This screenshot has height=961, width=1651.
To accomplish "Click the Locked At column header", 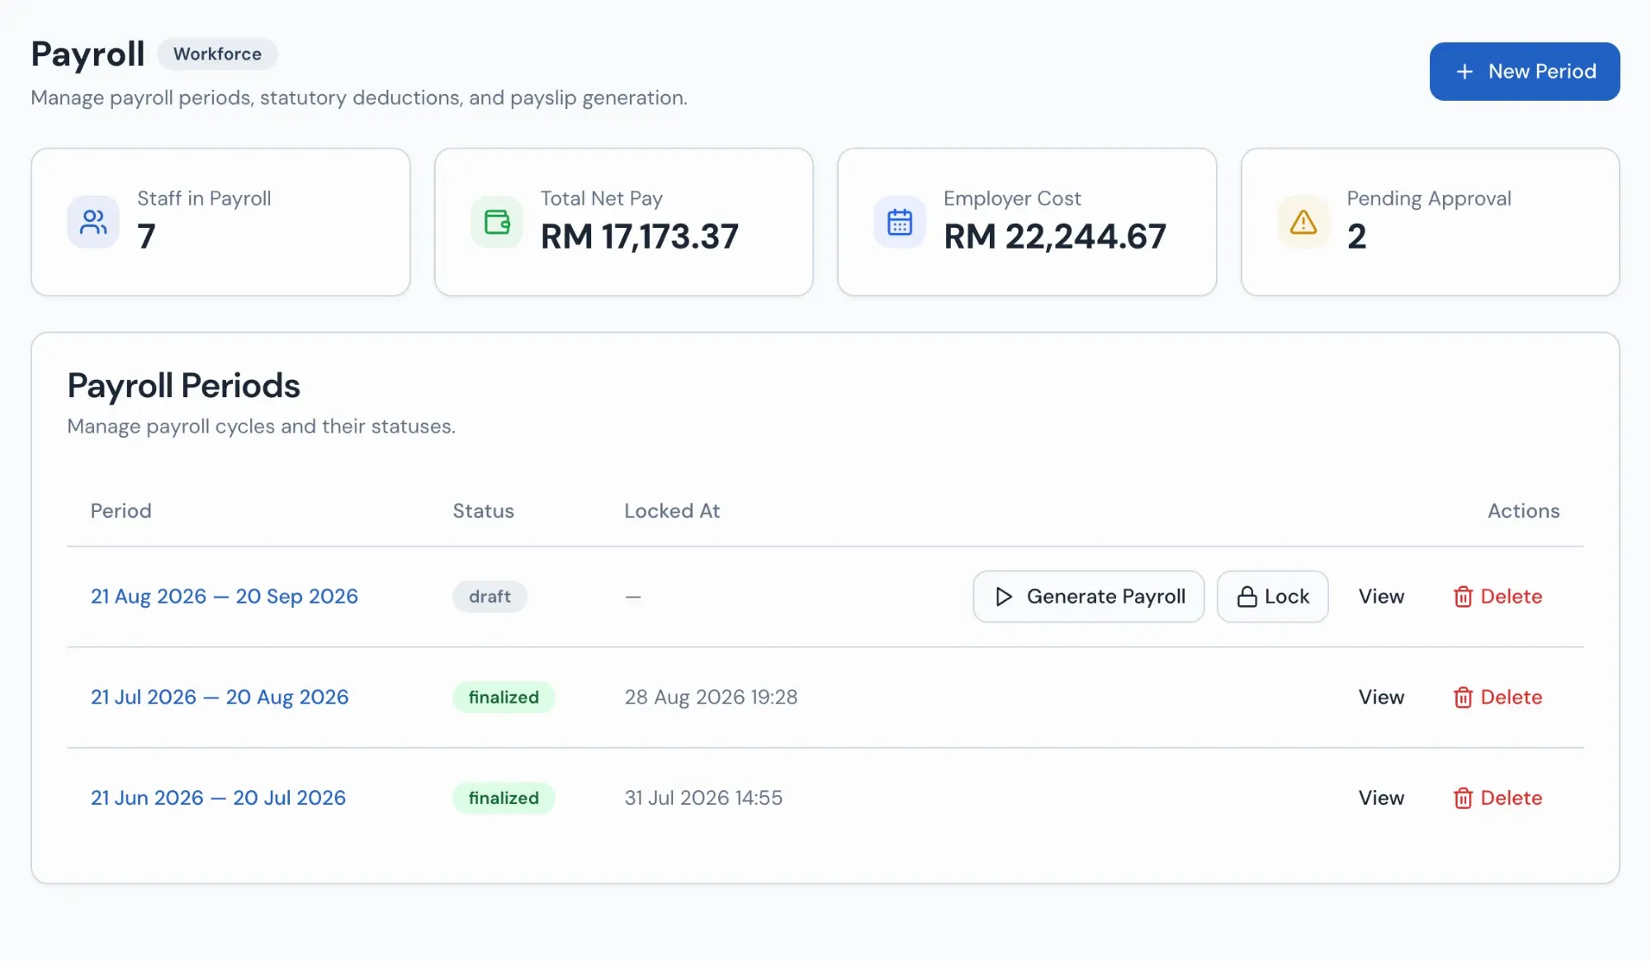I will click(x=672, y=511).
